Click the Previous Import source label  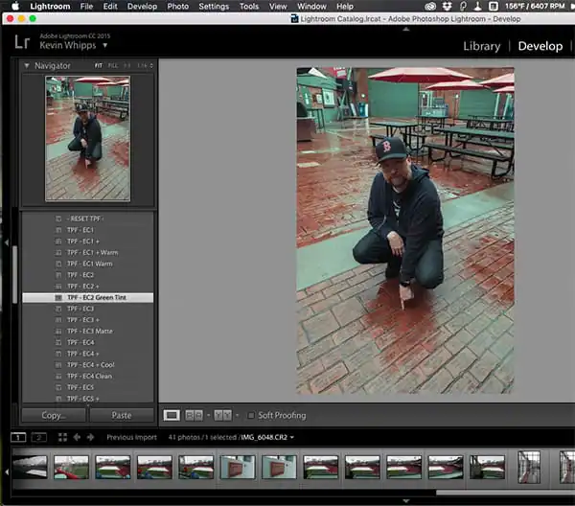click(x=131, y=437)
